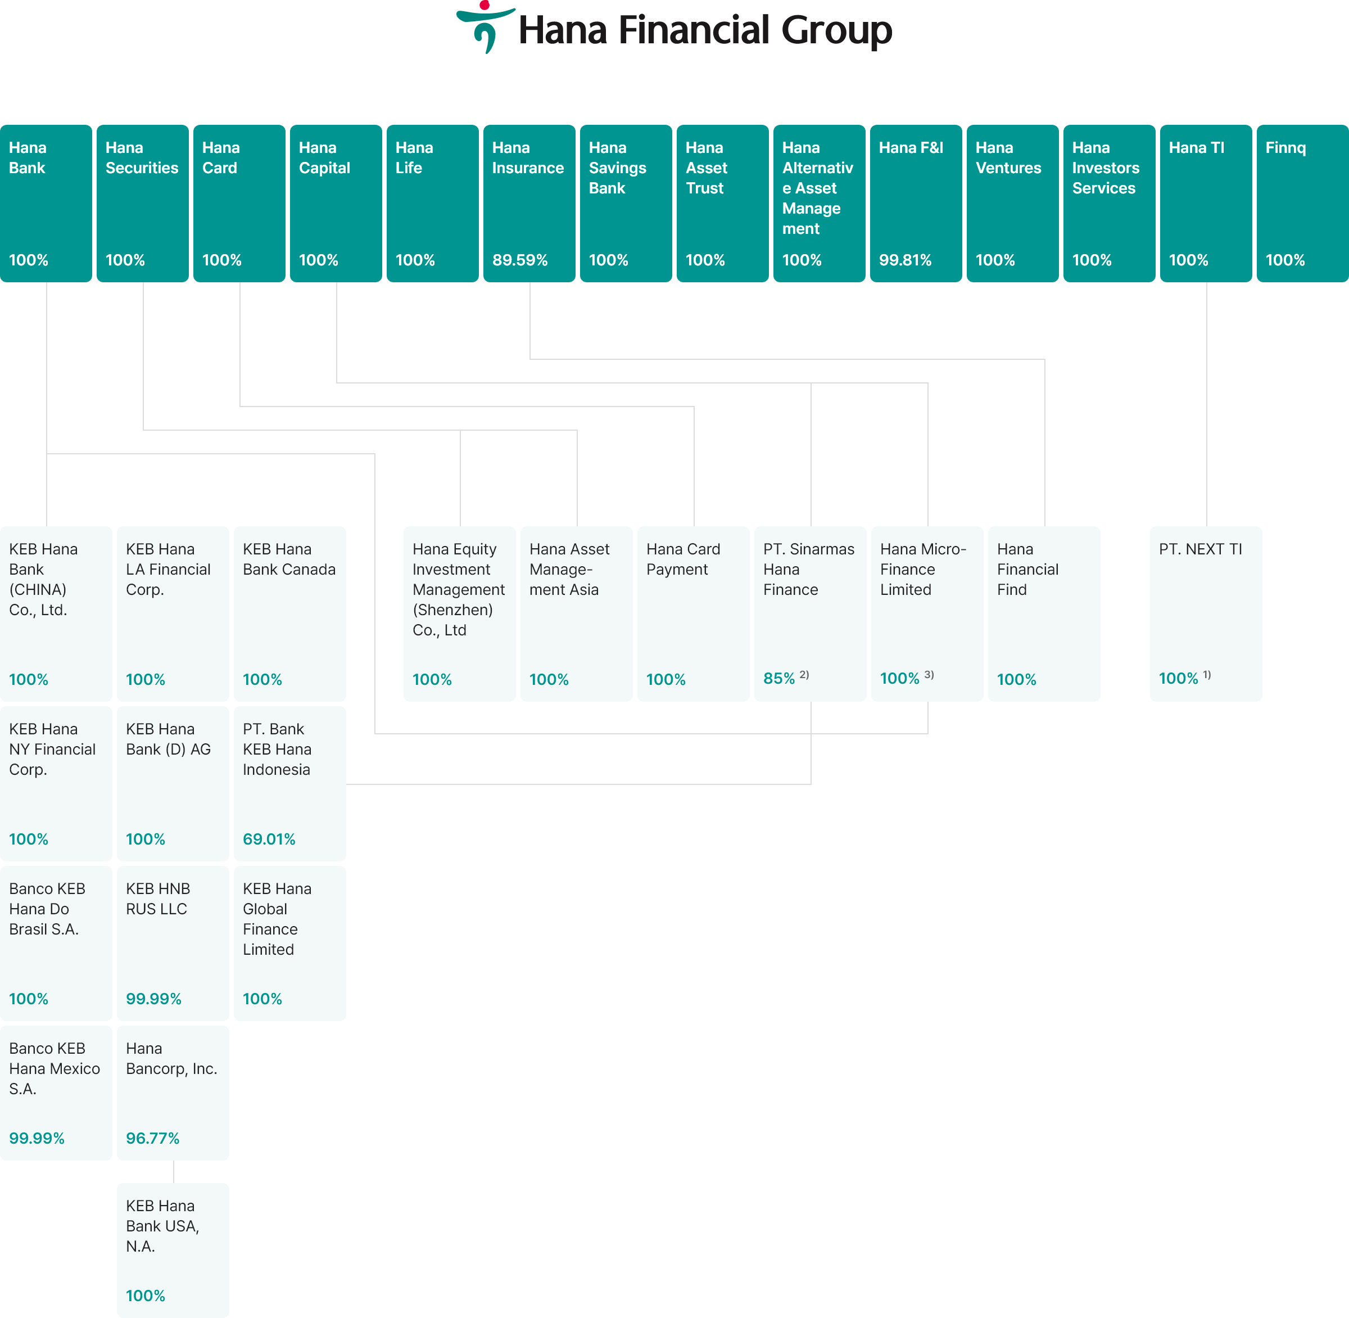Click the PT. NEXT TI box

1205,614
